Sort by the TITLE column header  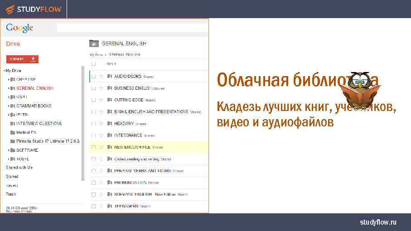click(x=111, y=64)
